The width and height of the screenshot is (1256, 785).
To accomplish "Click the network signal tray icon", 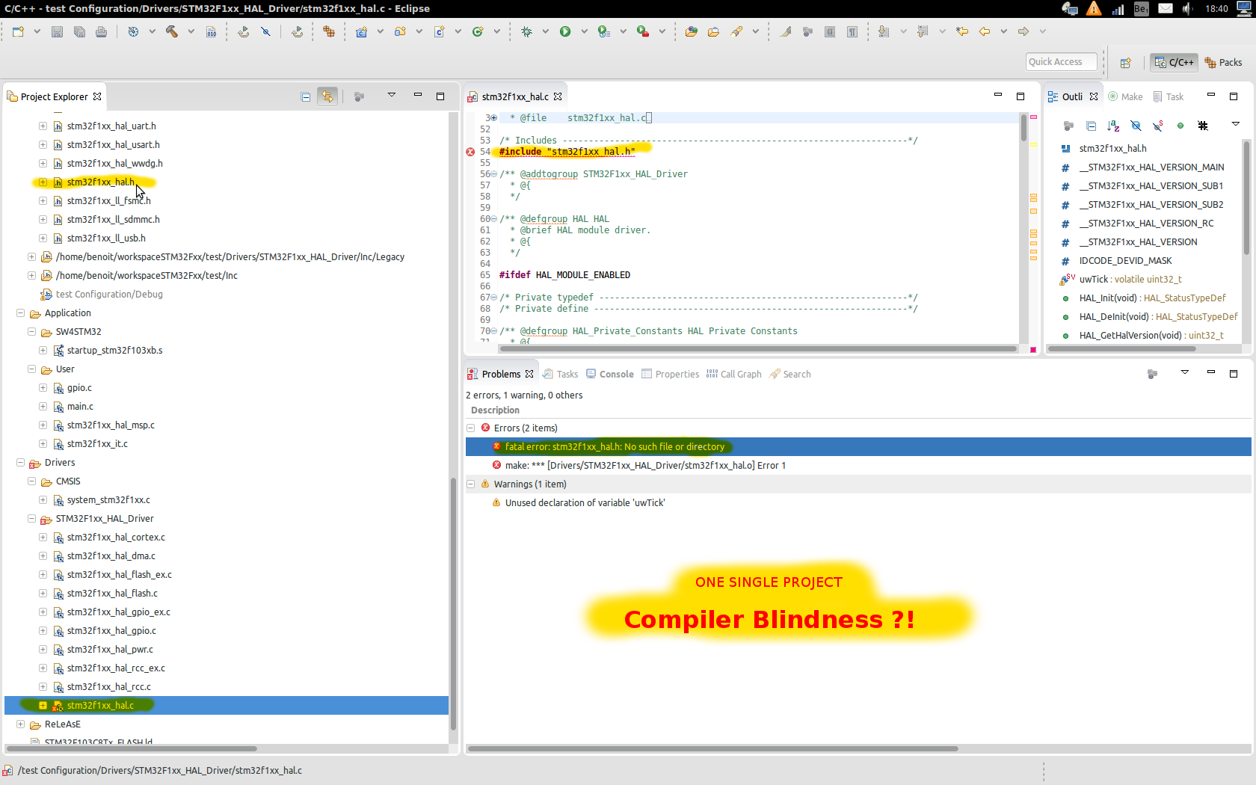I will tap(1118, 8).
